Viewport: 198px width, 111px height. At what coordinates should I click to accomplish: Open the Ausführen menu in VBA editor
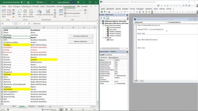(x=148, y=9)
